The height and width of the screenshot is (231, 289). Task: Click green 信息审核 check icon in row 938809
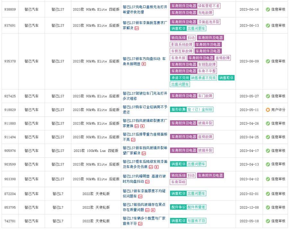(268, 9)
